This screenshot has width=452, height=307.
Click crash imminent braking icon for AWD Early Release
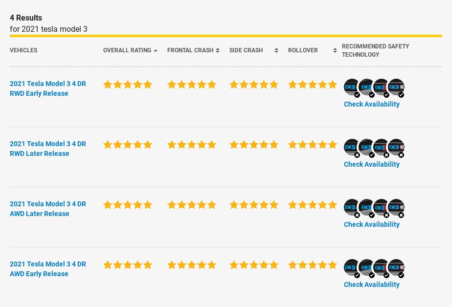(x=381, y=267)
